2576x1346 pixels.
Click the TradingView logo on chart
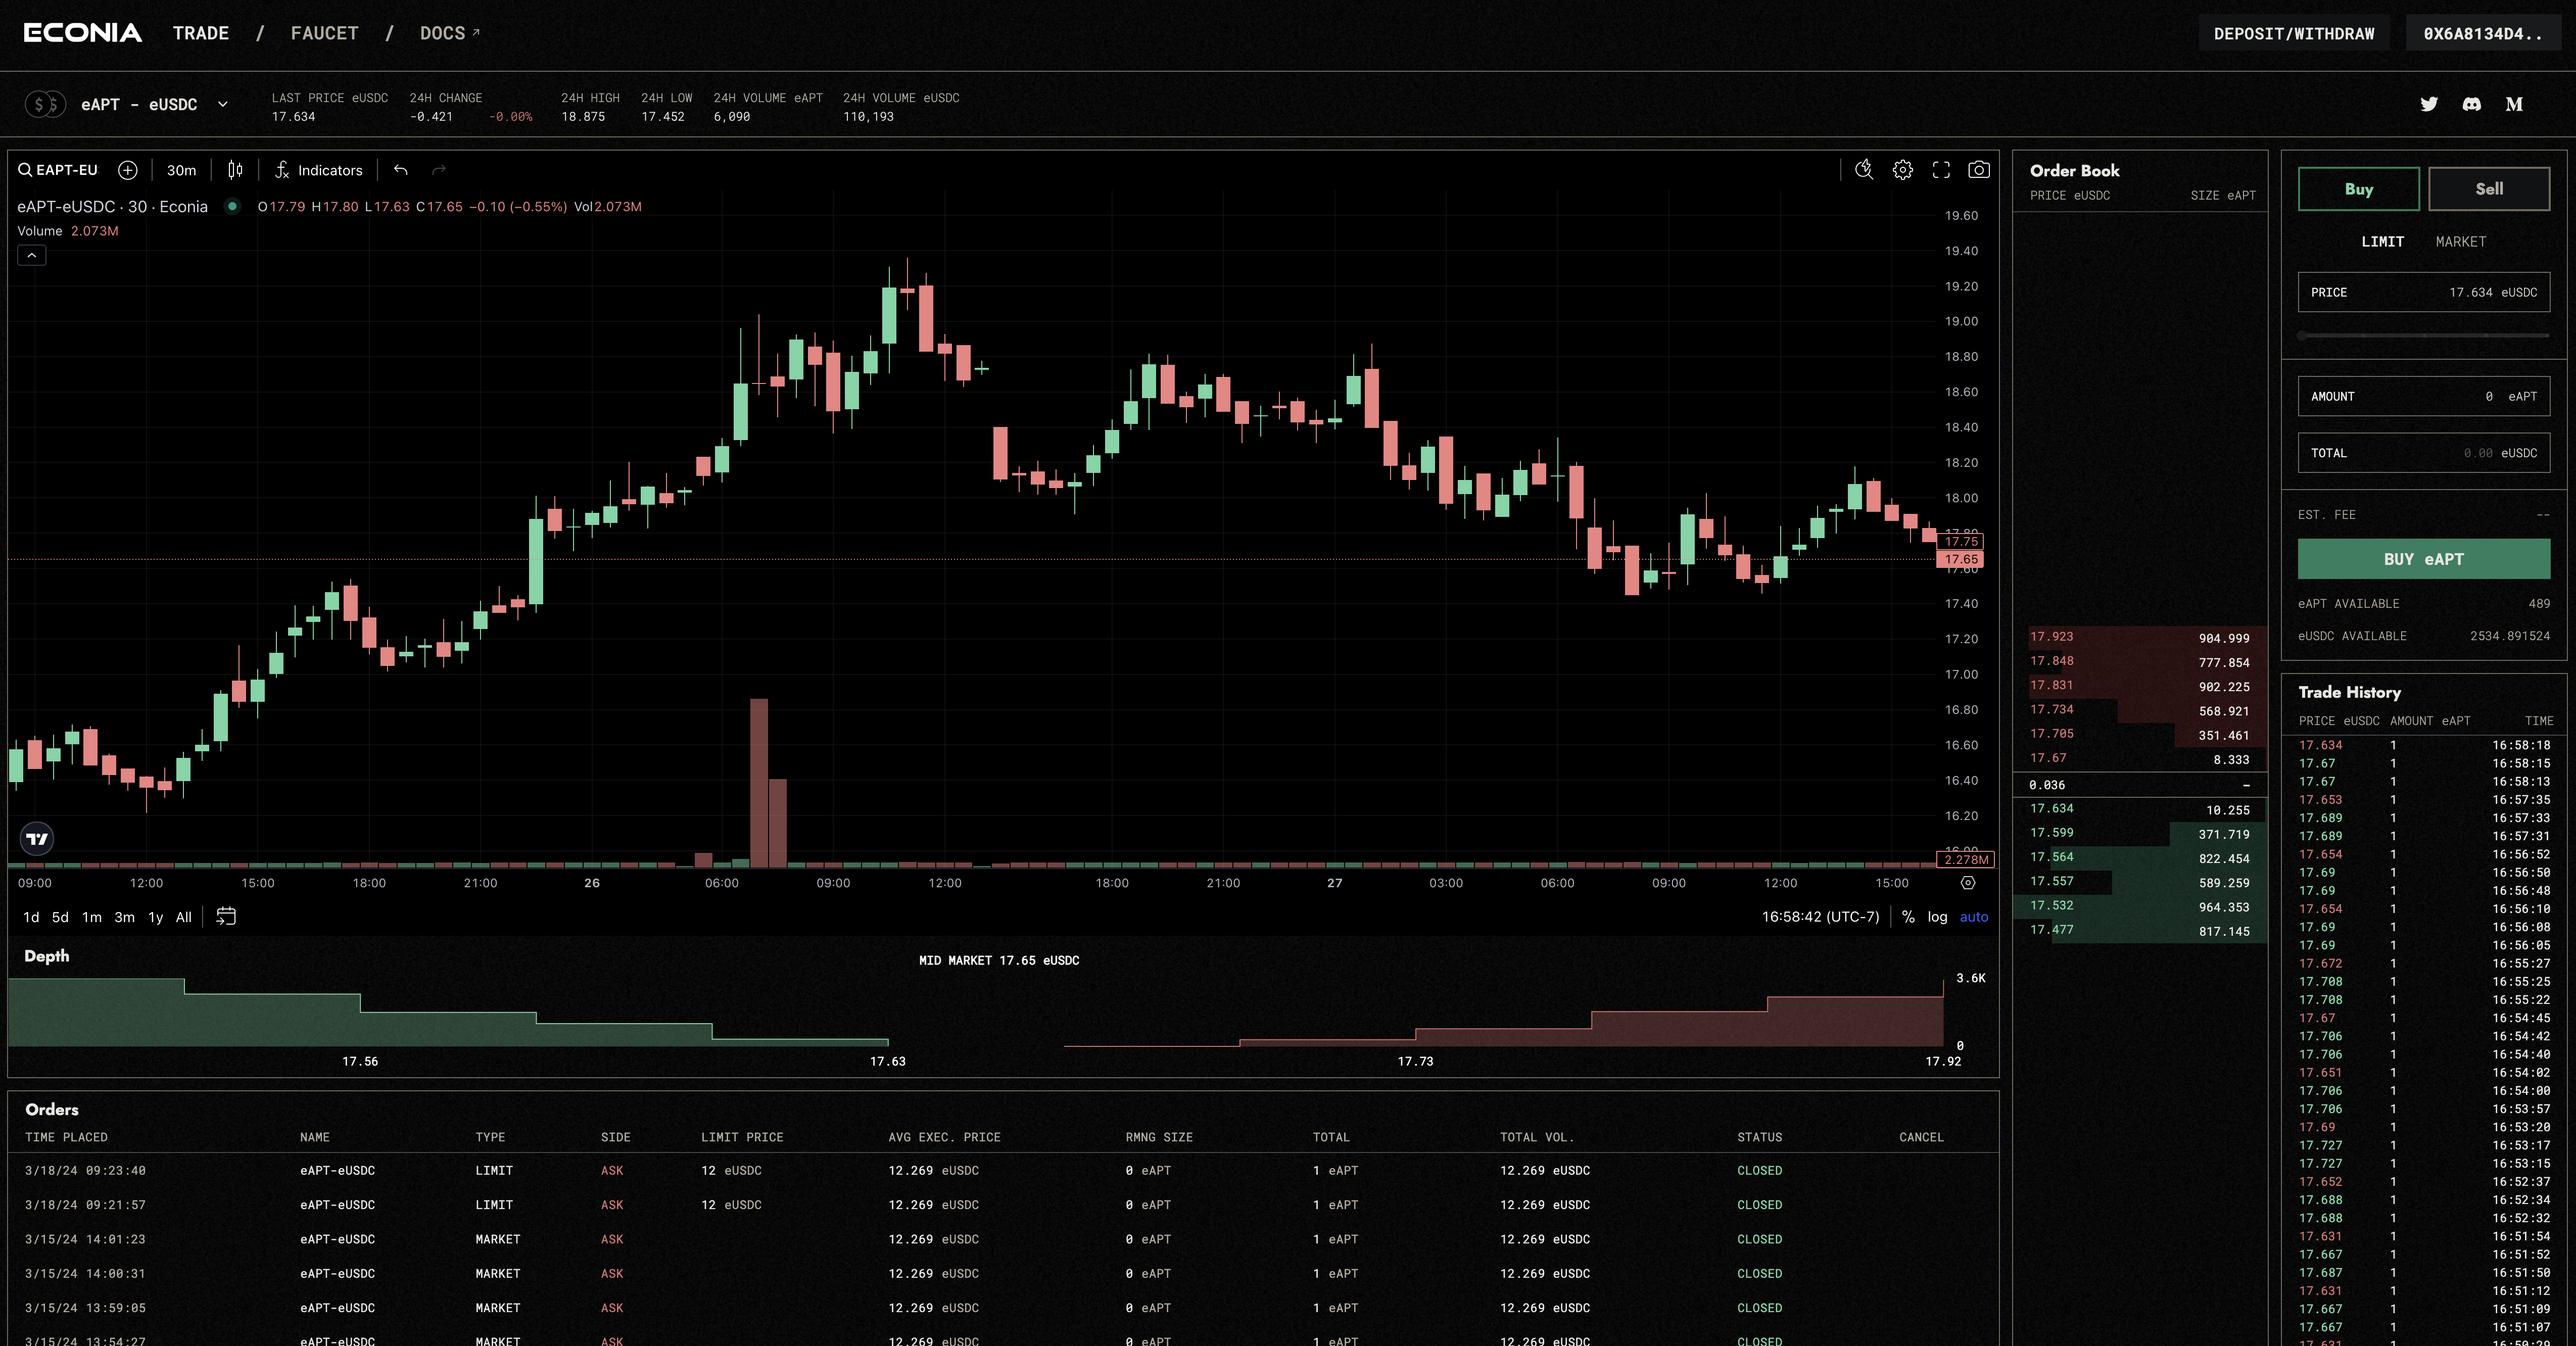tap(37, 839)
